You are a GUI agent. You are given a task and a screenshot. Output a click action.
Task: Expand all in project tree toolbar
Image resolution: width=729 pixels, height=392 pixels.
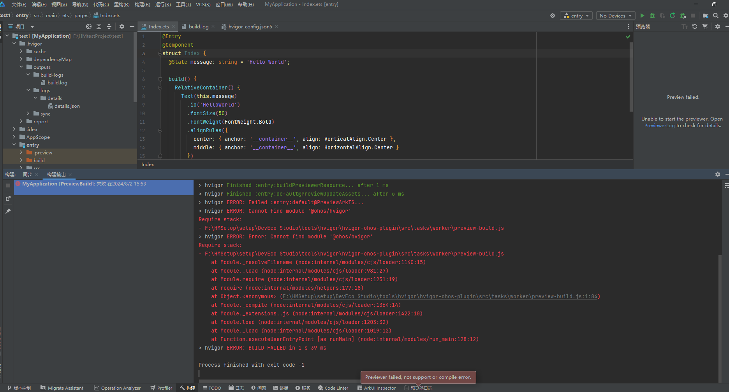(x=99, y=26)
